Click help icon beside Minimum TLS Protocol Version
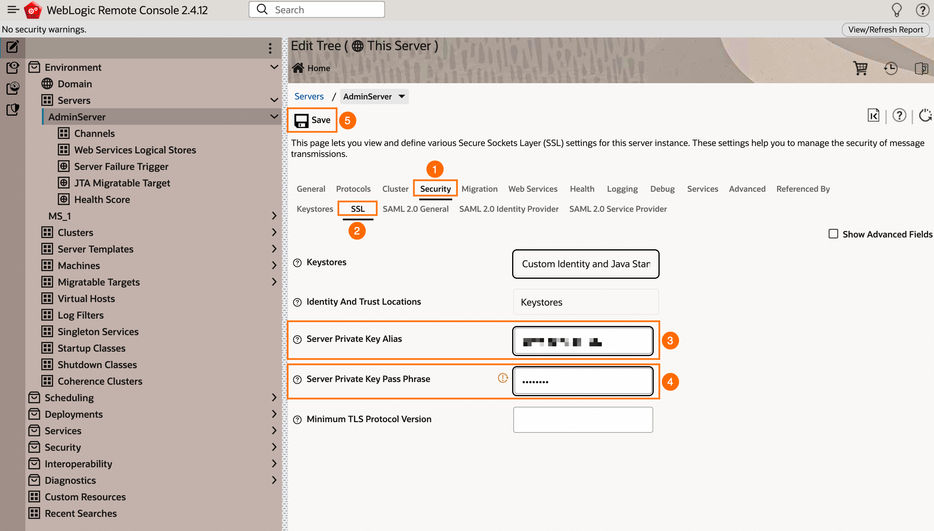Image resolution: width=934 pixels, height=531 pixels. point(297,420)
